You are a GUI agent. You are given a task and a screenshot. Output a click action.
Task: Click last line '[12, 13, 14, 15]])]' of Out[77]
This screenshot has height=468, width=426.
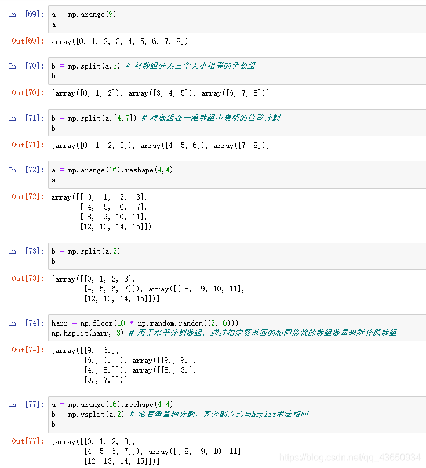coord(122,461)
